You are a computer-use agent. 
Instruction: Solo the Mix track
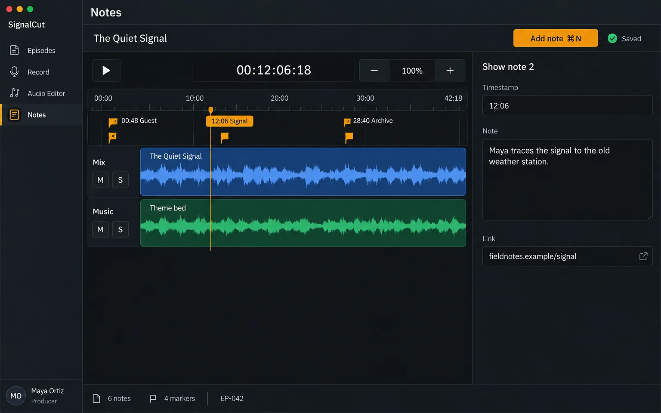pyautogui.click(x=120, y=180)
